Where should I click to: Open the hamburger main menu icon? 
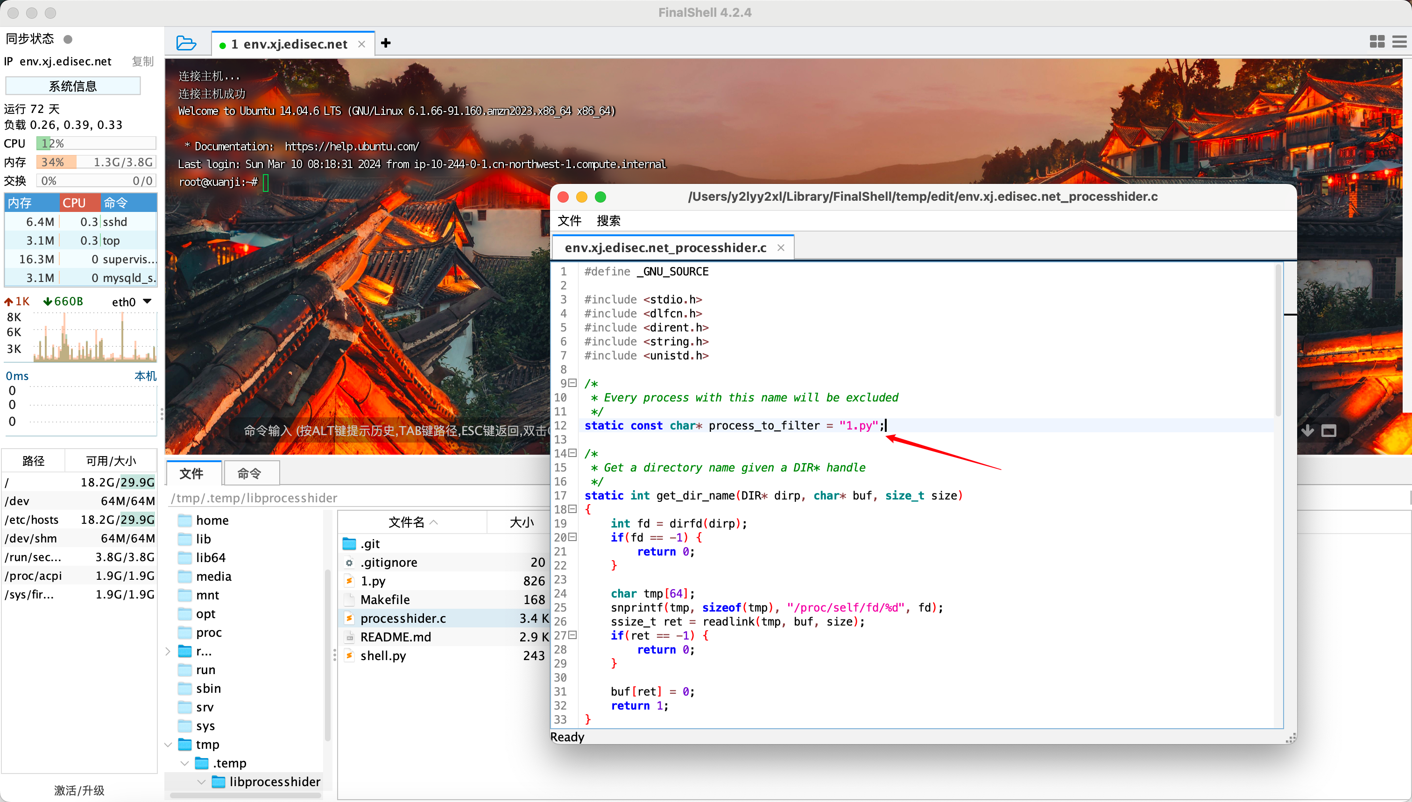(1399, 42)
